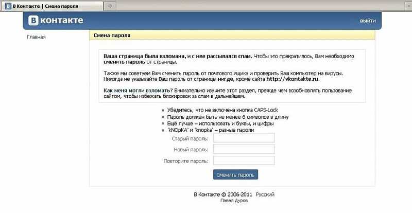Go to 'Главная' in the left sidebar
412x213 pixels.
click(x=36, y=37)
